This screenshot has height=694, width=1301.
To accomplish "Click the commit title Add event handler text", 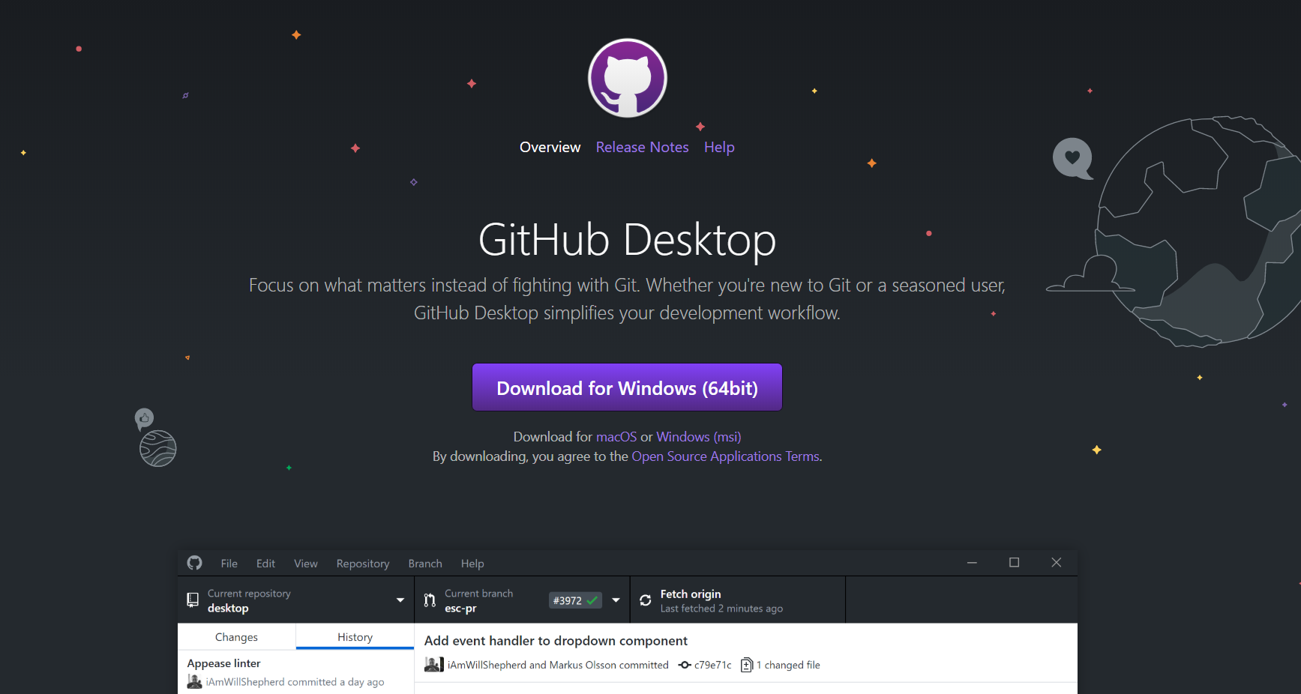I will (556, 641).
